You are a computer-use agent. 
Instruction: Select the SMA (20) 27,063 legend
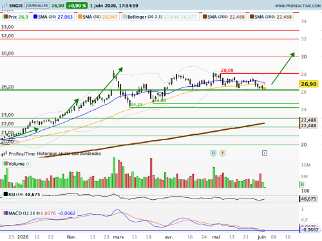[x=53, y=17]
